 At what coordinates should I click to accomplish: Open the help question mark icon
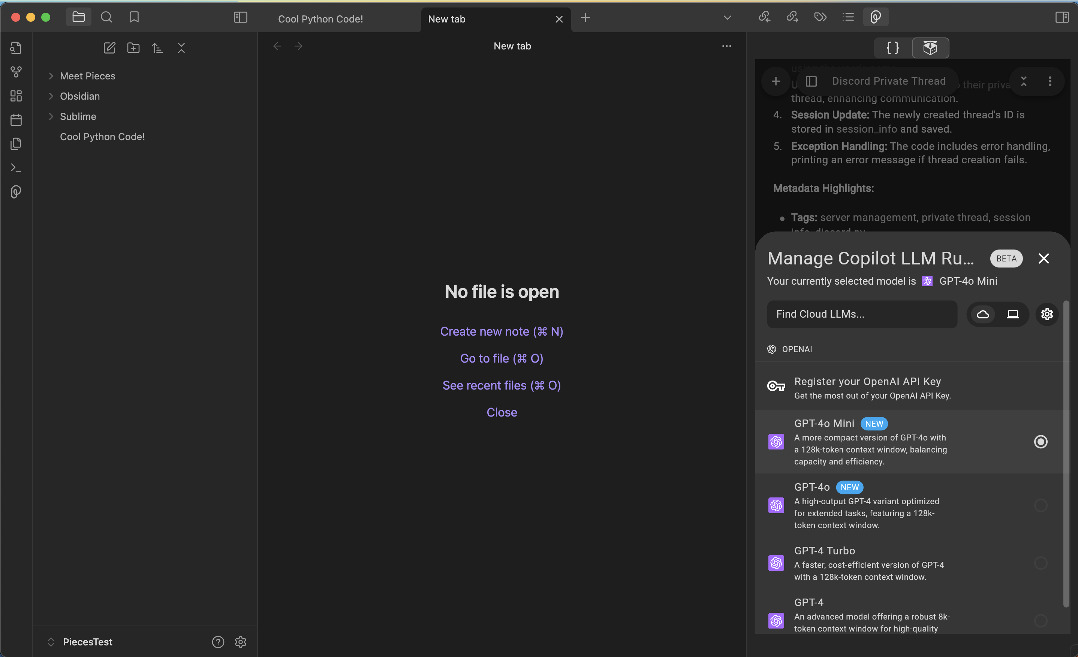point(218,642)
